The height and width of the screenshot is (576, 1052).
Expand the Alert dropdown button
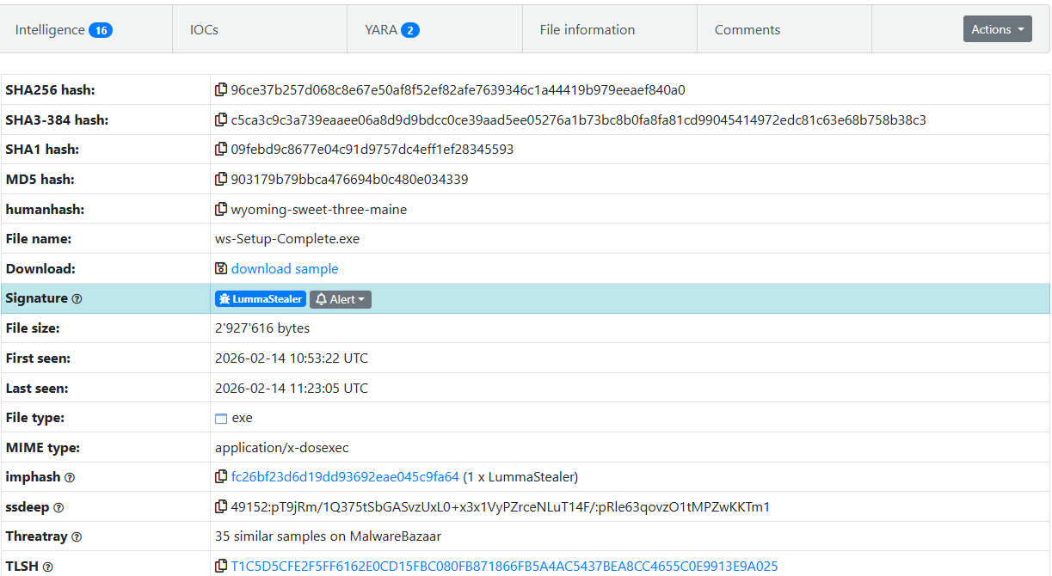click(341, 299)
